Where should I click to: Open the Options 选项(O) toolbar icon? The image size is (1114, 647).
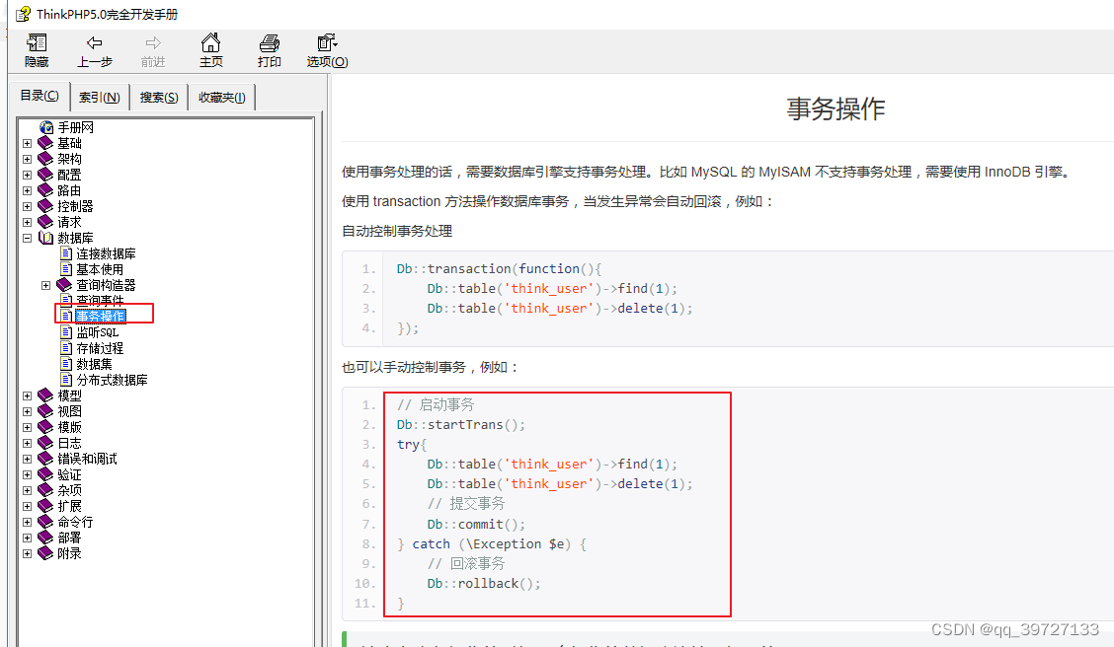(x=327, y=42)
